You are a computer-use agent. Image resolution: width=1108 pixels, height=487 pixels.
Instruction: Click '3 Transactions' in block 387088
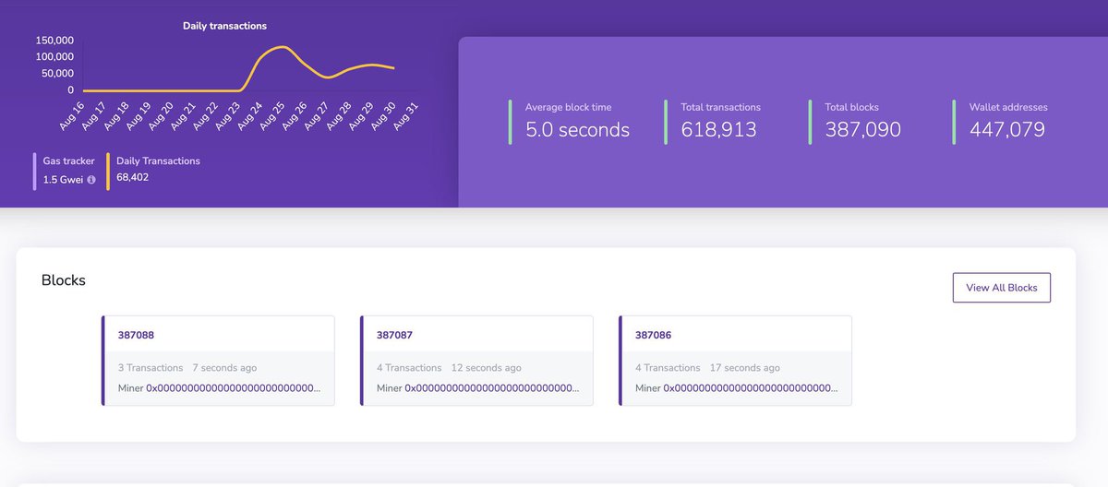pyautogui.click(x=151, y=367)
